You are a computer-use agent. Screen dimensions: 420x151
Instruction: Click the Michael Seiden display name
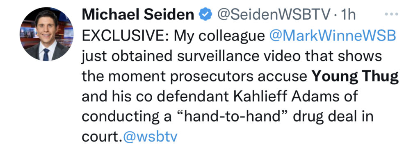138,15
